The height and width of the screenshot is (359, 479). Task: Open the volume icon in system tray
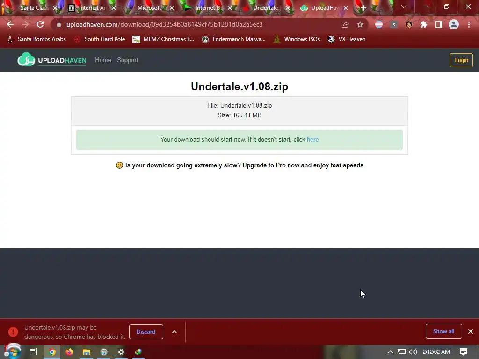(x=413, y=352)
